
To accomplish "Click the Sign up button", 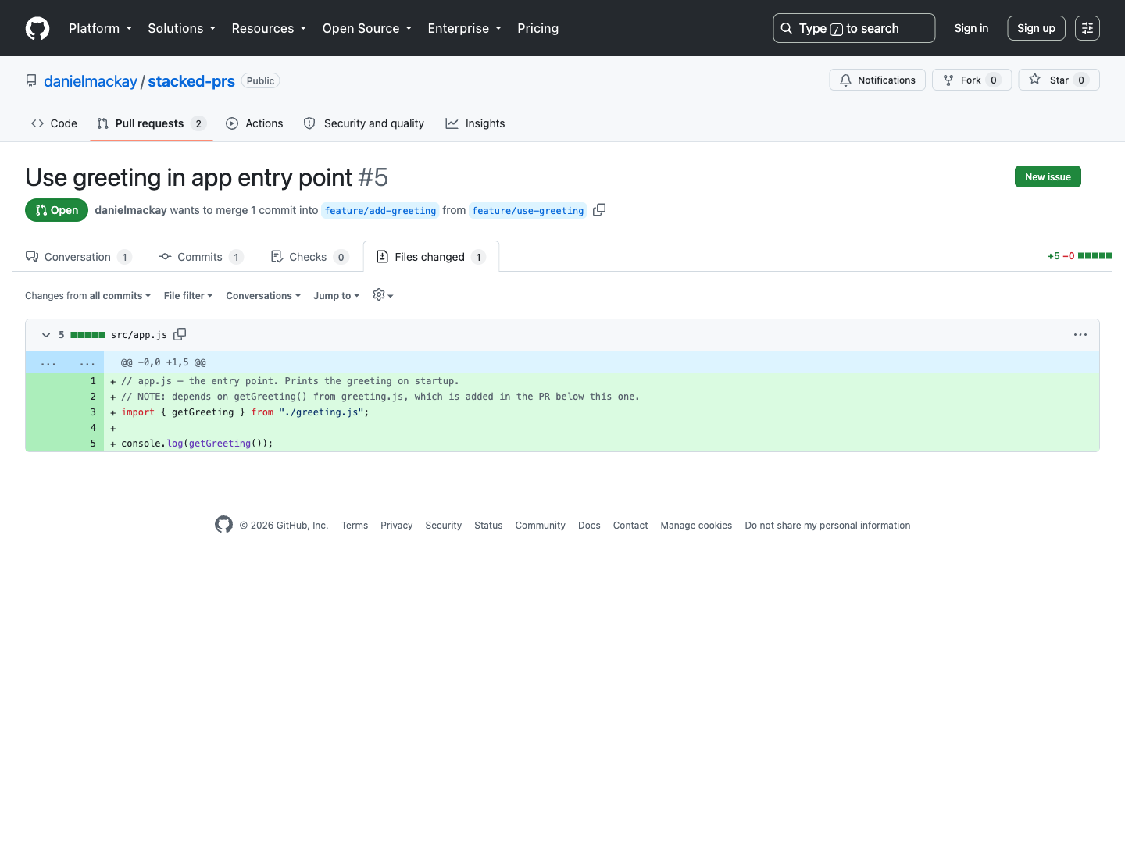I will [1036, 28].
